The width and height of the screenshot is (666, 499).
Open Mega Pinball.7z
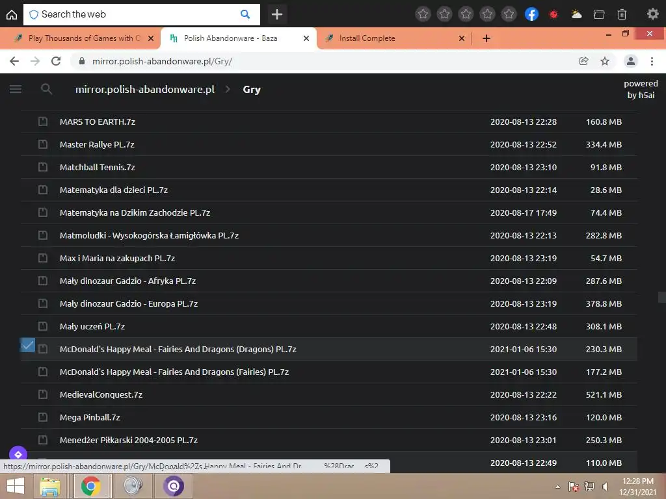328,418
